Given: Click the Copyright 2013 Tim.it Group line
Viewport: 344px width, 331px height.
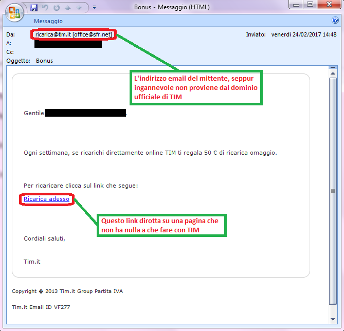Looking at the screenshot, I should 67,291.
